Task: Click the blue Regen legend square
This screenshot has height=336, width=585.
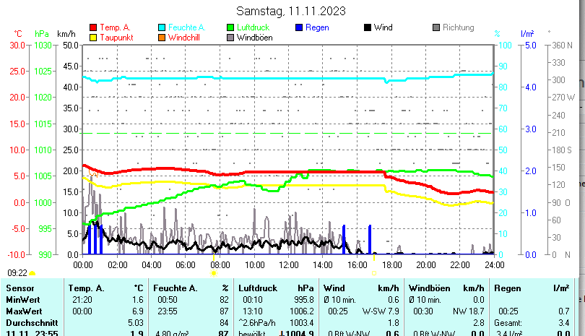Action: (300, 27)
